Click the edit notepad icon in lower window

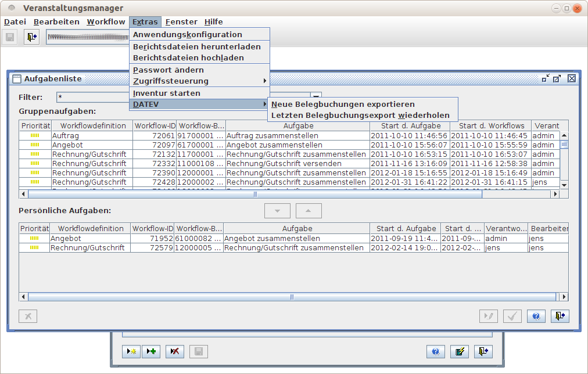[x=459, y=351]
